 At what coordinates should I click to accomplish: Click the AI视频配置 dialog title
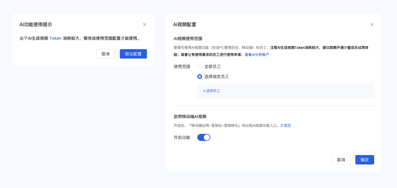(185, 25)
